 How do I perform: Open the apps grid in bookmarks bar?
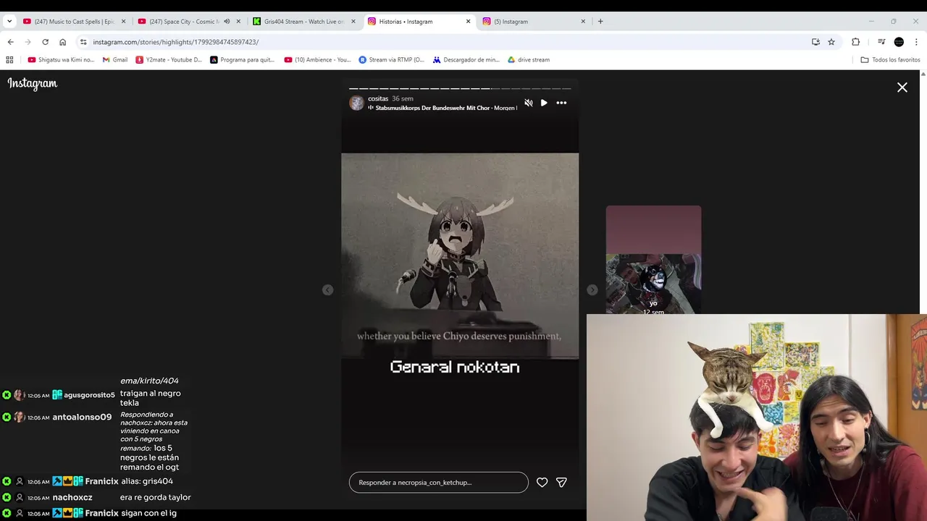click(x=9, y=60)
